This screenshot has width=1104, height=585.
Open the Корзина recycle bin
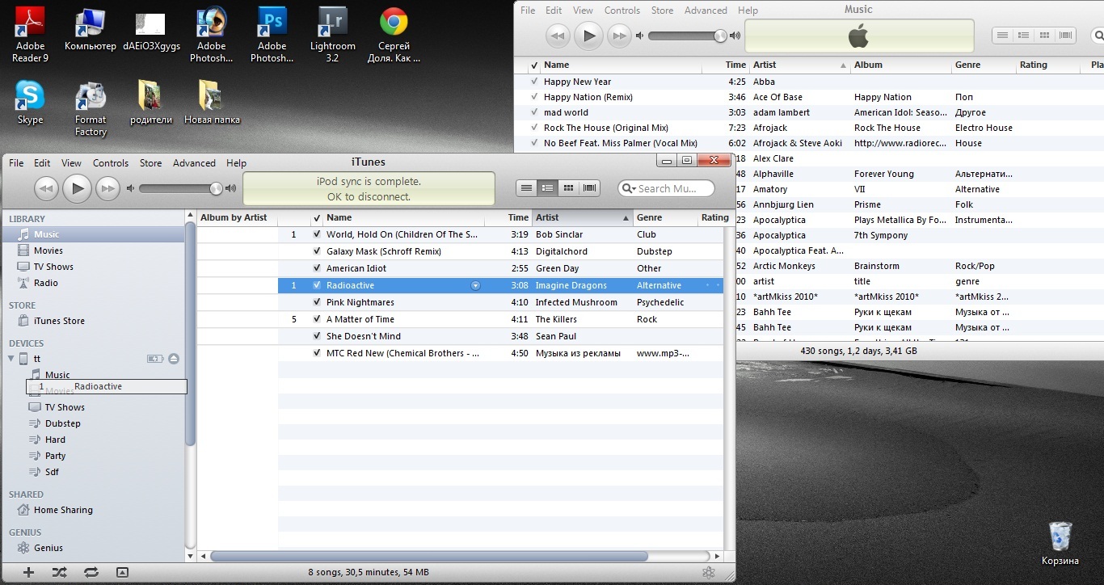[1060, 544]
